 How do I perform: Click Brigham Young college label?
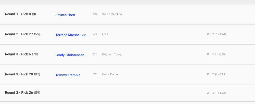112,54
